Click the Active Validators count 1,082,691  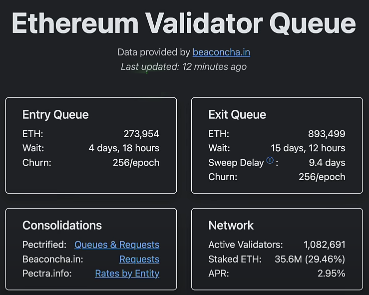point(324,245)
